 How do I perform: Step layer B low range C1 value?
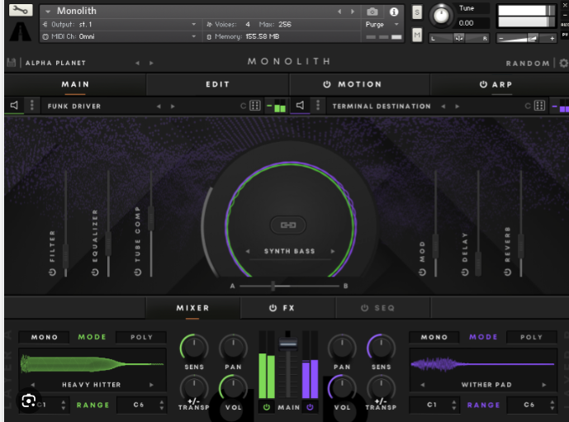point(453,405)
